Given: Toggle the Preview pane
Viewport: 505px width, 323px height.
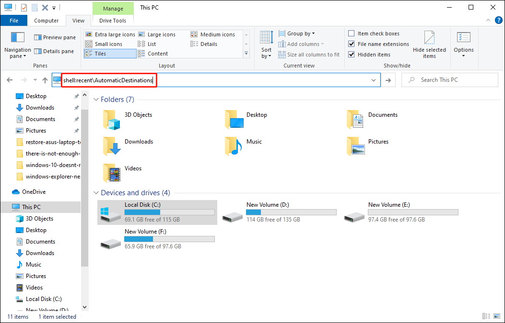Looking at the screenshot, I should [x=55, y=37].
